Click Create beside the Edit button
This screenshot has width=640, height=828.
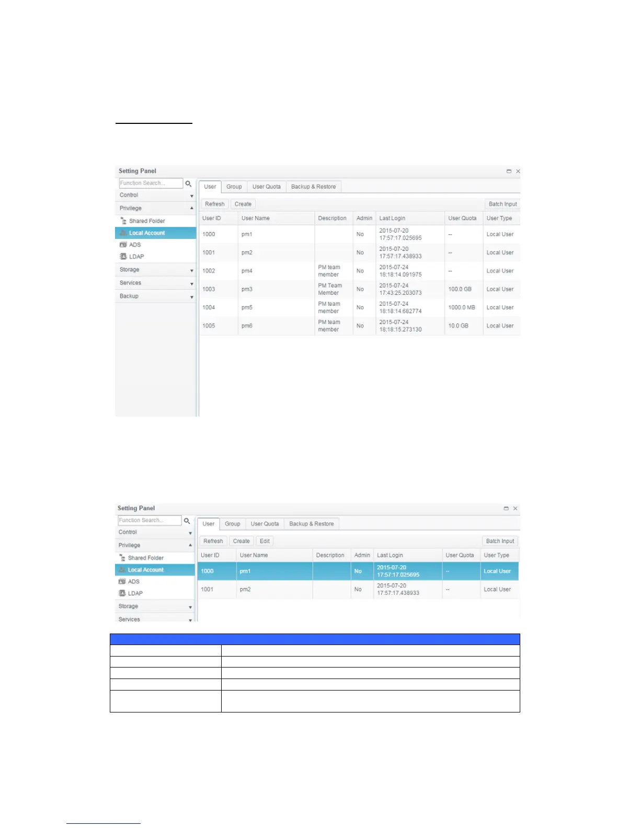click(x=242, y=541)
